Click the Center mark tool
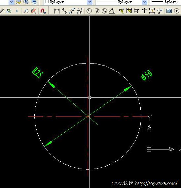Screen dimensions: 181x188 [177, 11]
